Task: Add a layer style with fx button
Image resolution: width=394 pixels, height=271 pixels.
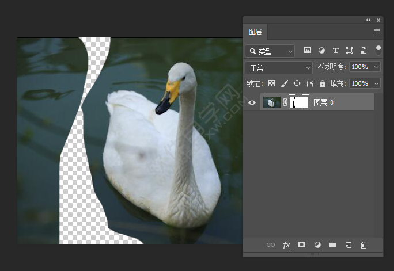Action: coord(286,245)
